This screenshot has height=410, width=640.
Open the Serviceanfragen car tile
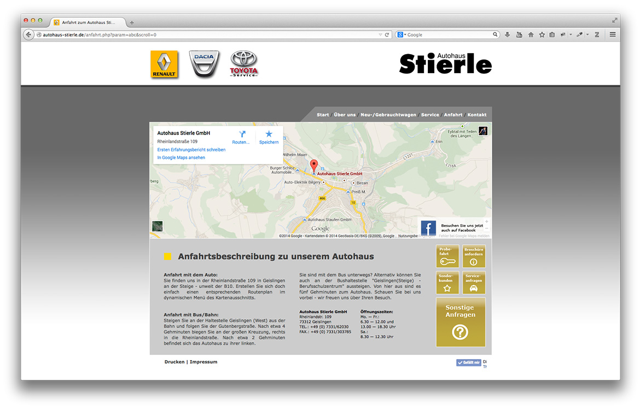click(x=474, y=283)
